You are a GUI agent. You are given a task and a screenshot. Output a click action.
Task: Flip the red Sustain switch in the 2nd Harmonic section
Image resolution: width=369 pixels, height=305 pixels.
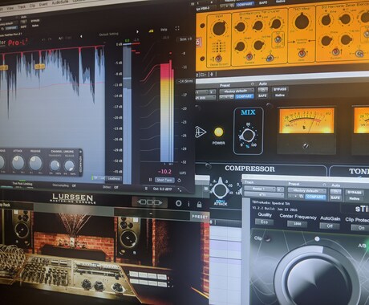pos(249,56)
